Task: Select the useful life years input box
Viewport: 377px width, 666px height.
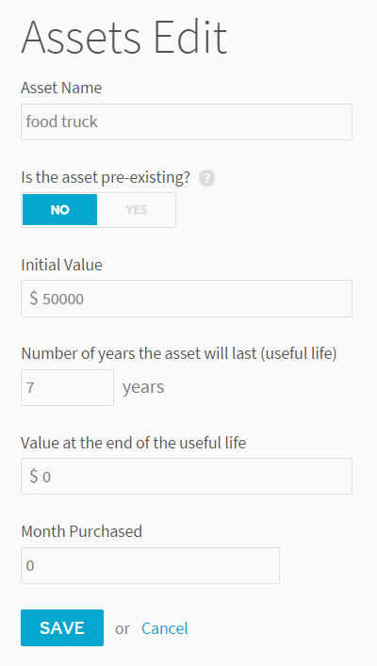Action: [67, 387]
